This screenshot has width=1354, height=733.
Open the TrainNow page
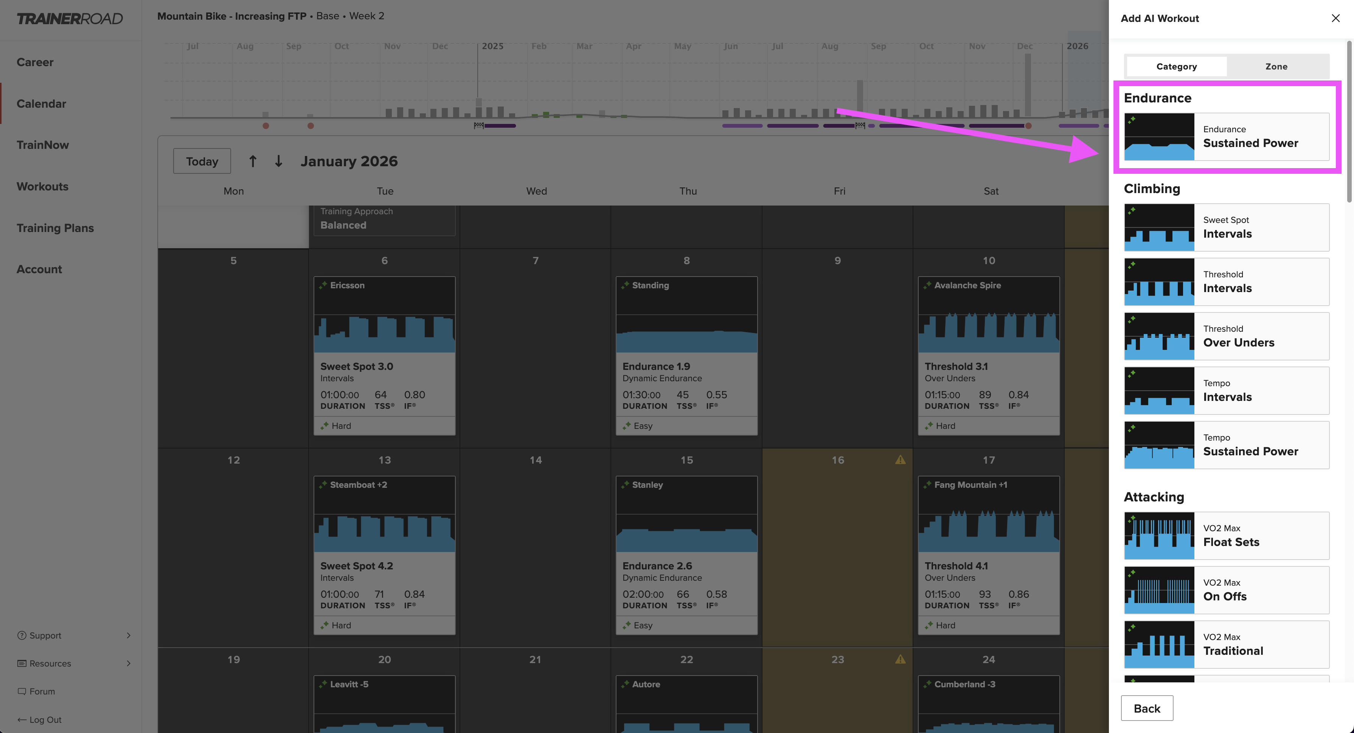point(43,145)
